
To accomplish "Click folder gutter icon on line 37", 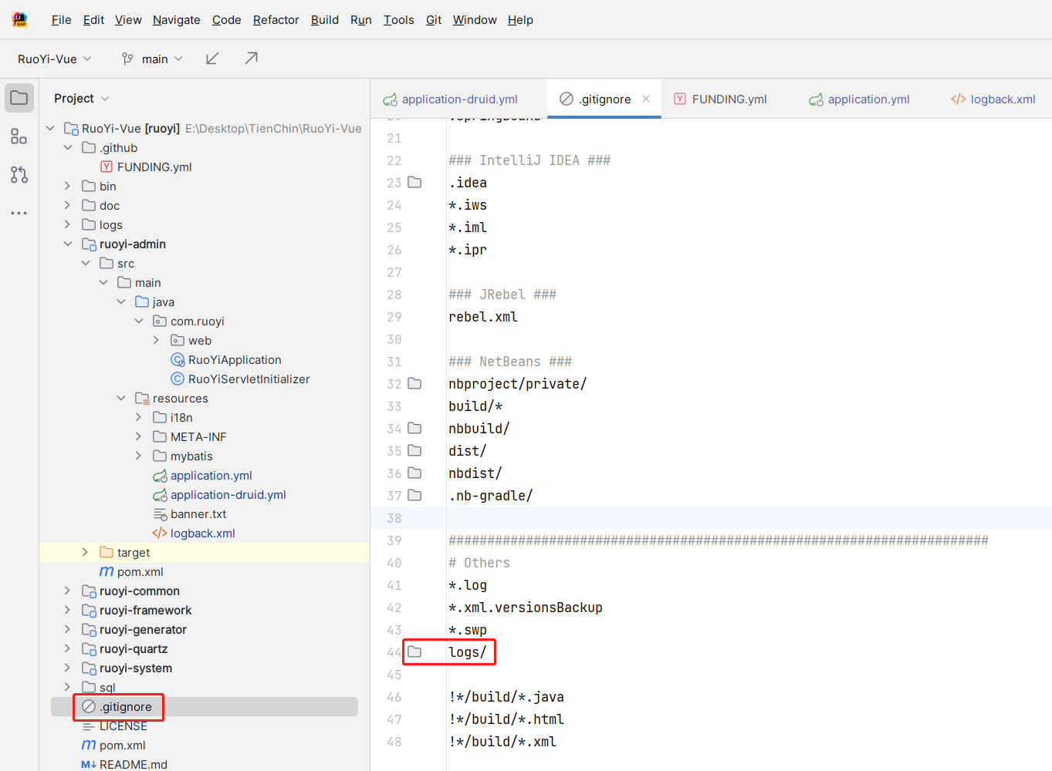I will [x=414, y=496].
